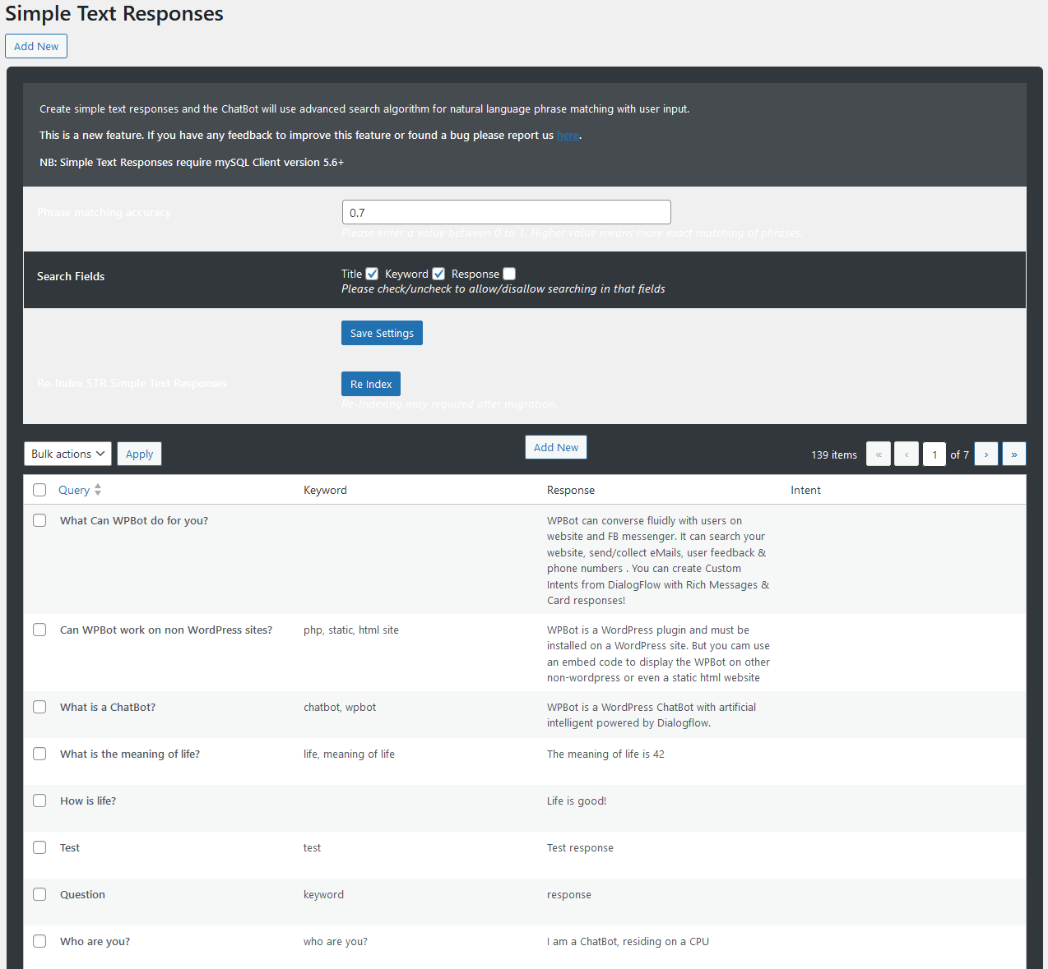
Task: Check the row for 'Test'
Action: click(39, 847)
